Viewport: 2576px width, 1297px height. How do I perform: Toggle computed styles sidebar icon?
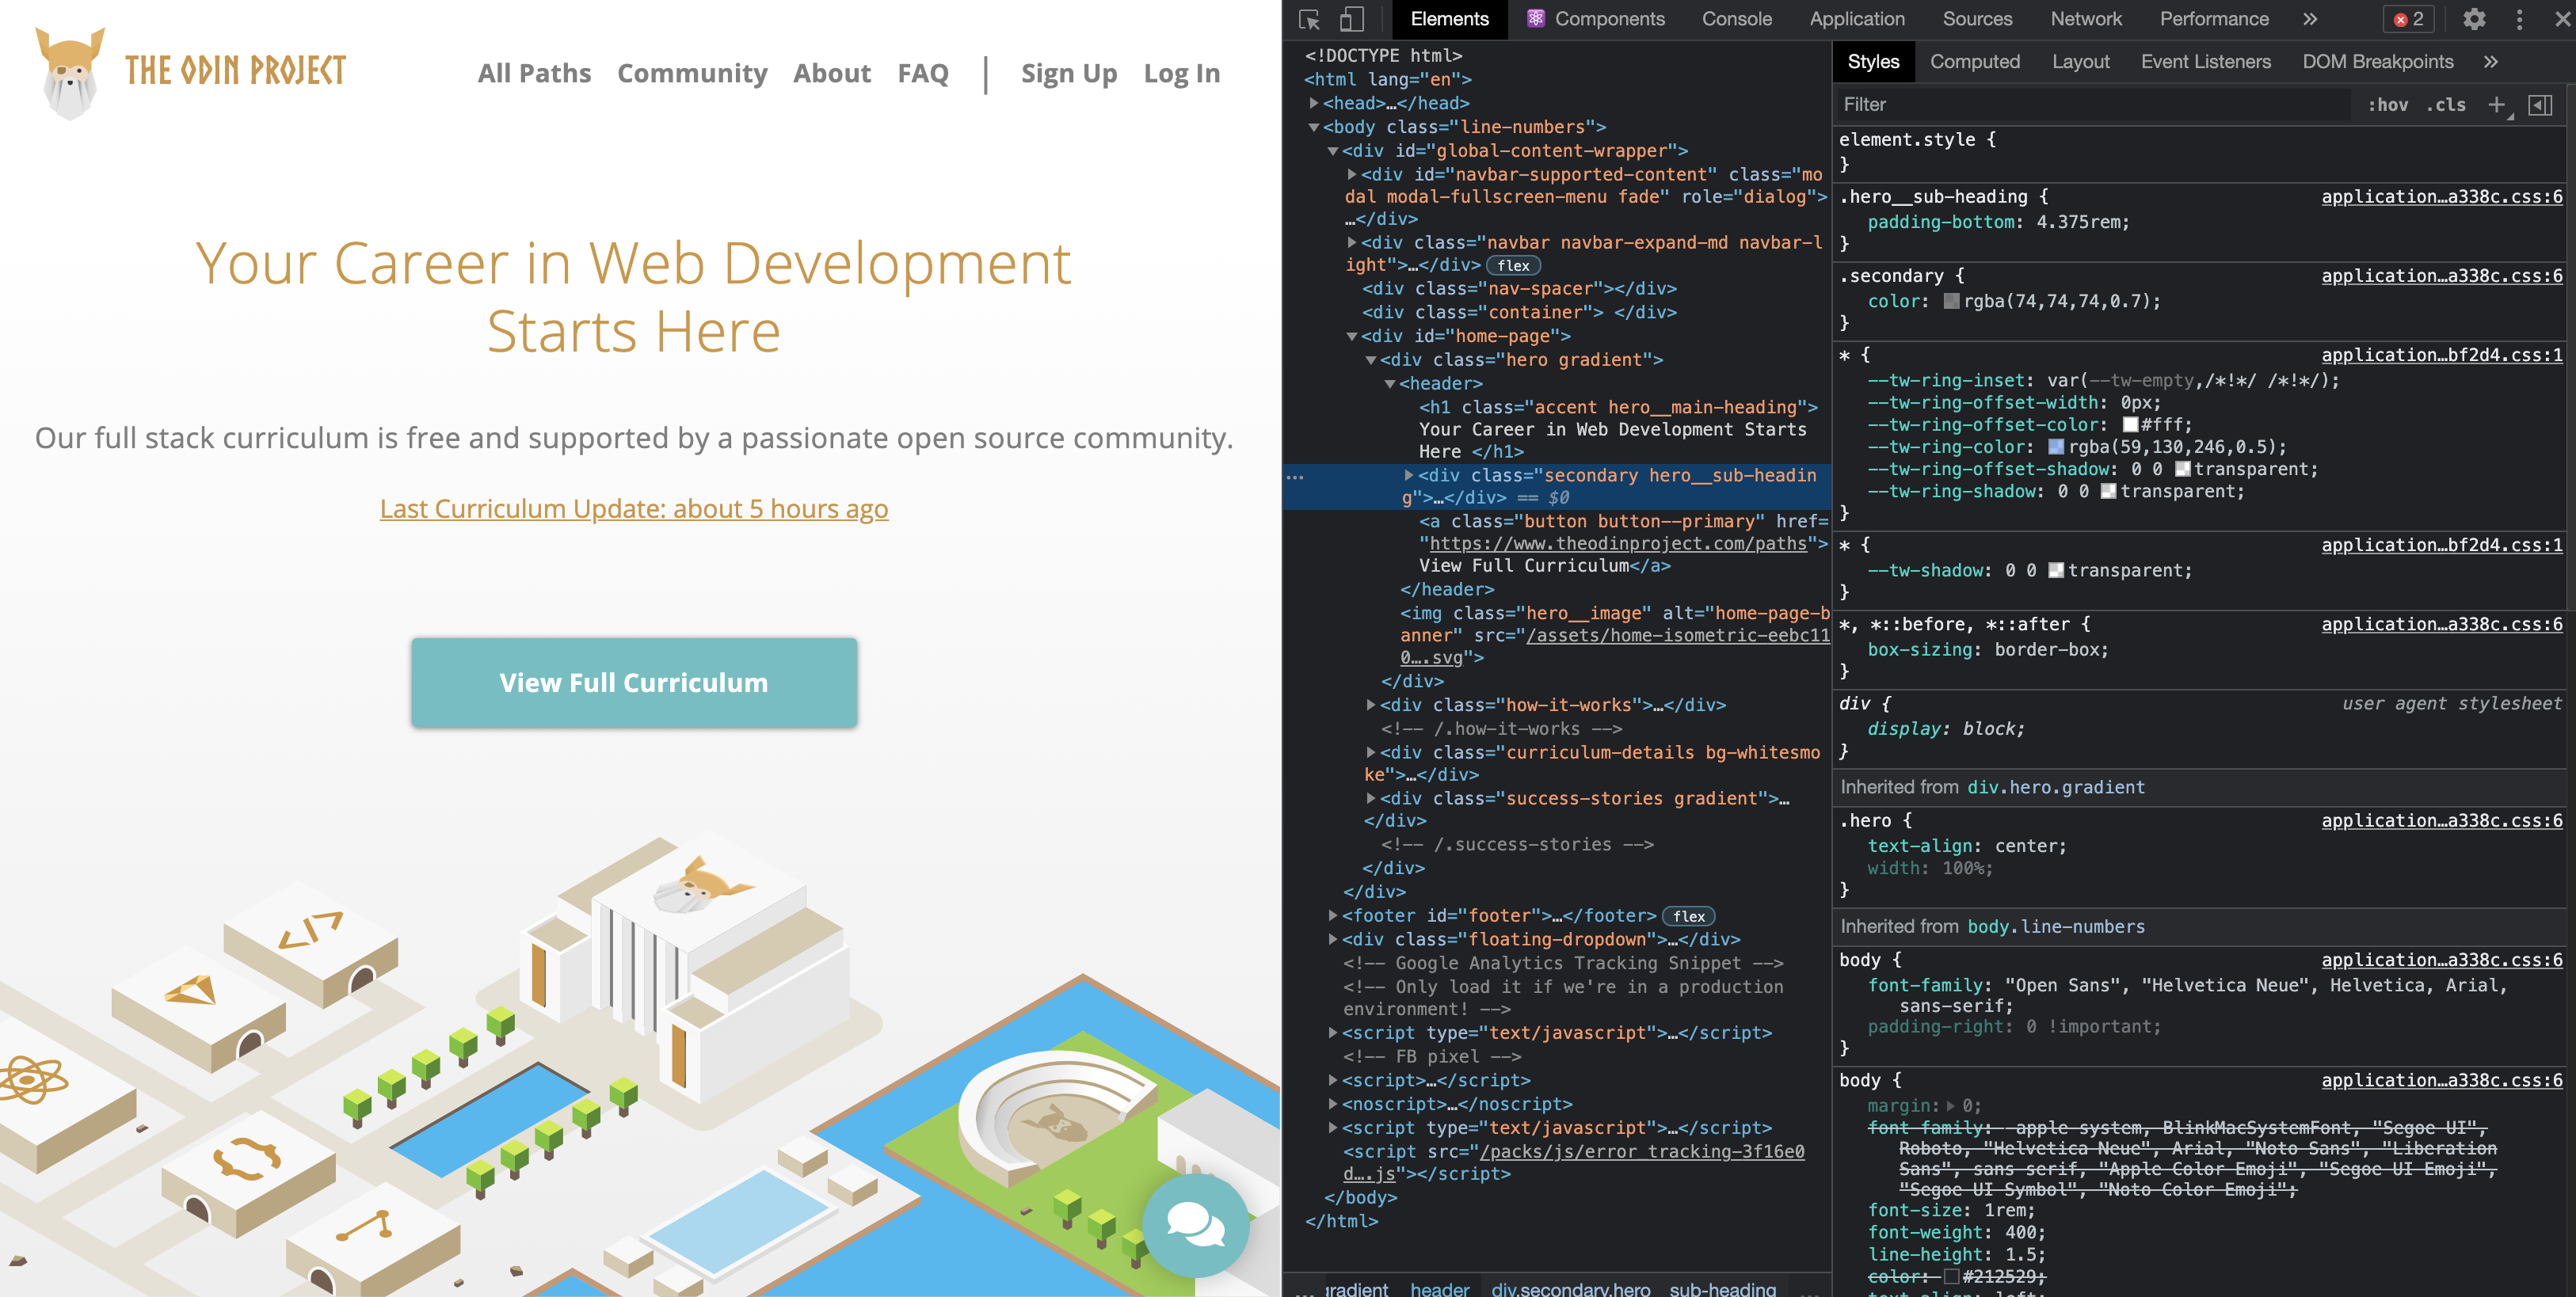coord(2540,105)
